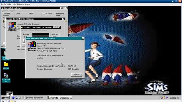Toggle the checkbox at left in Control de volumen
Image resolution: width=182 pixels, height=102 pixels.
click(x=4, y=43)
